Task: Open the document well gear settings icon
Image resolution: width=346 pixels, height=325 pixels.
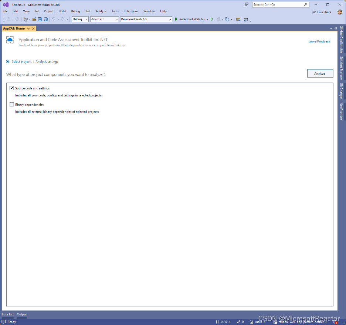Action: (336, 28)
